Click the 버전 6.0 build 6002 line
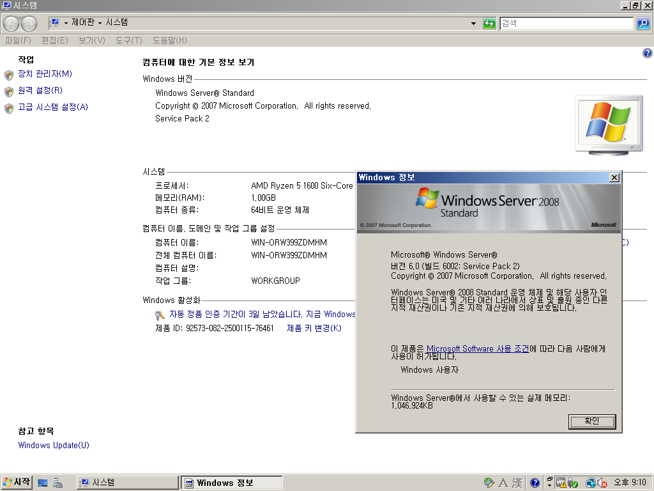This screenshot has width=654, height=491. pos(455,266)
